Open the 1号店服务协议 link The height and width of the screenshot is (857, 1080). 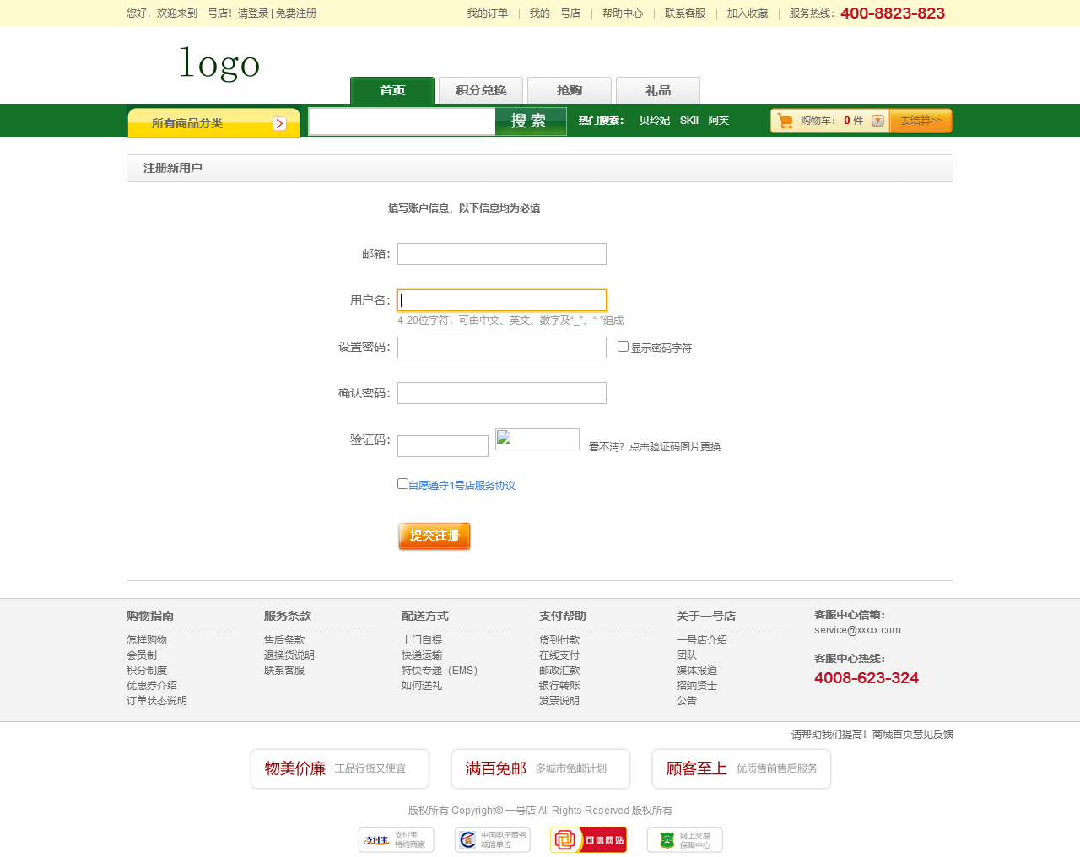(462, 486)
